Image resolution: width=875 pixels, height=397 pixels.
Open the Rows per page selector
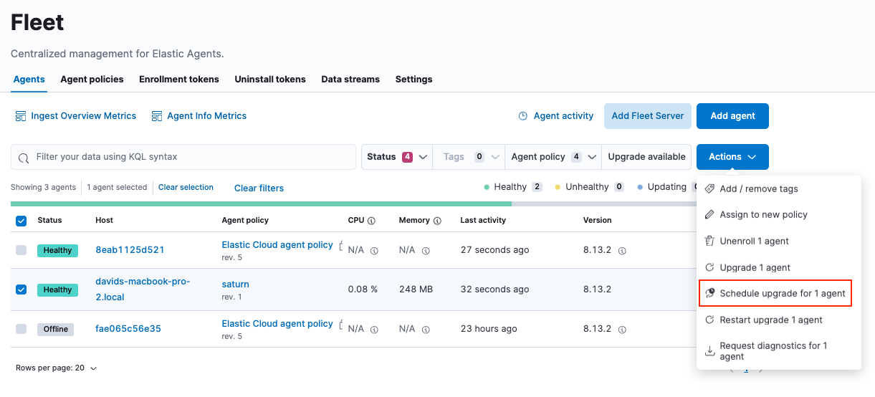click(56, 368)
